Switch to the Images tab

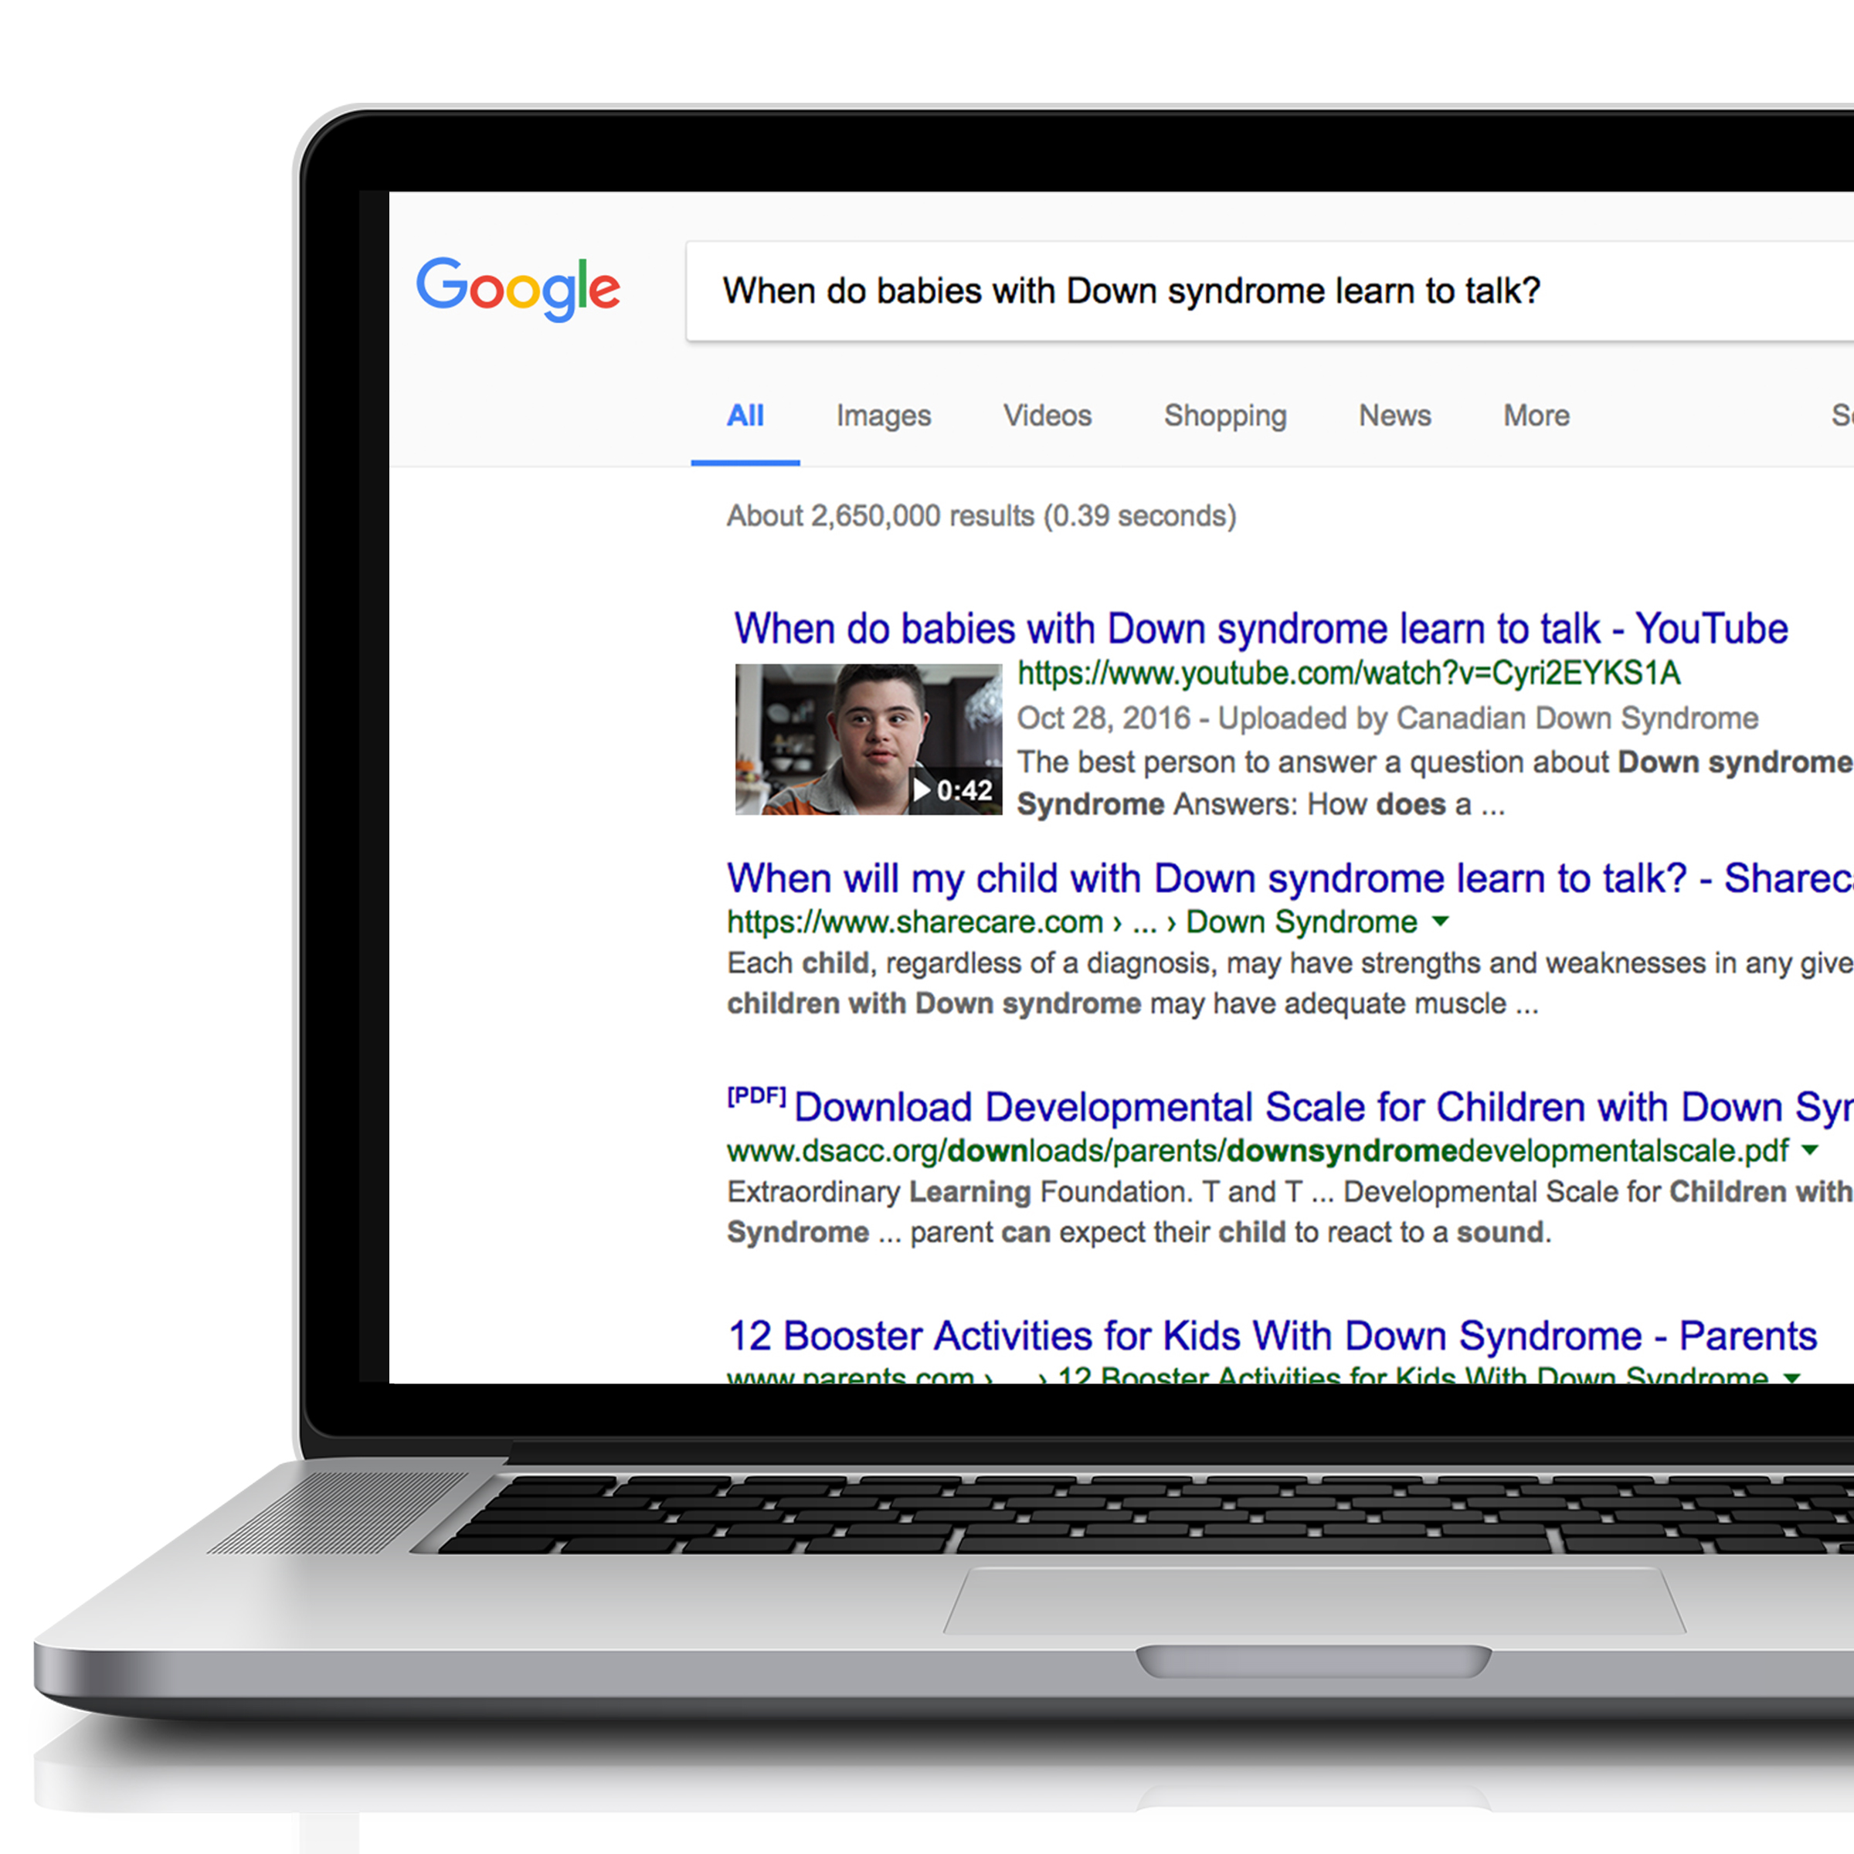point(883,416)
